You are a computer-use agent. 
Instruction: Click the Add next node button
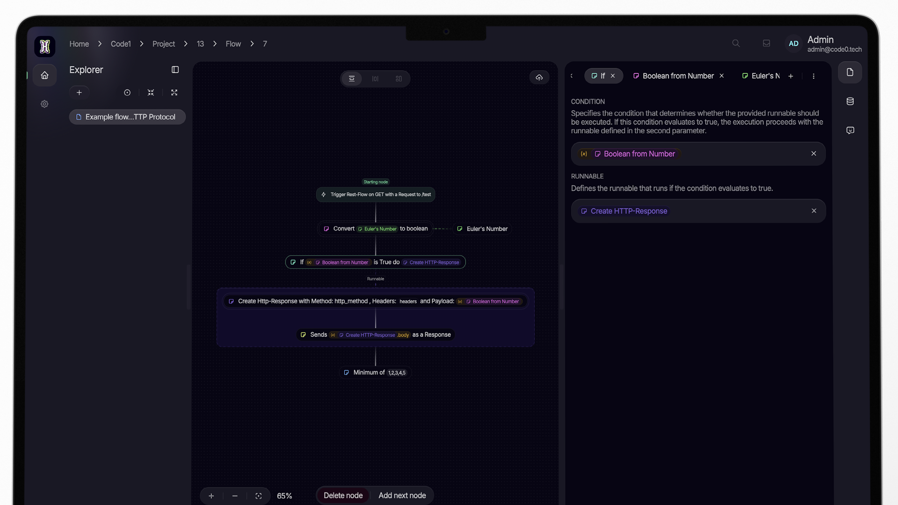pyautogui.click(x=402, y=495)
